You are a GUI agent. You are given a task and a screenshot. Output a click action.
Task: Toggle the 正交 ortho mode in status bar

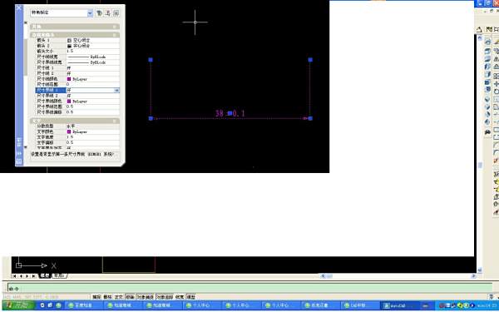(119, 297)
